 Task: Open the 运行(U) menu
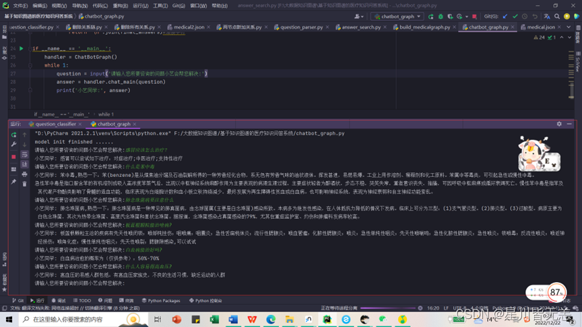(x=141, y=5)
